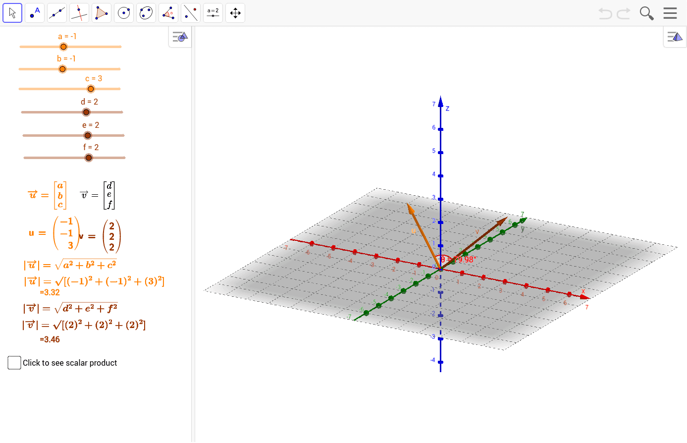
Task: Open the search magnifier
Action: pyautogui.click(x=646, y=13)
